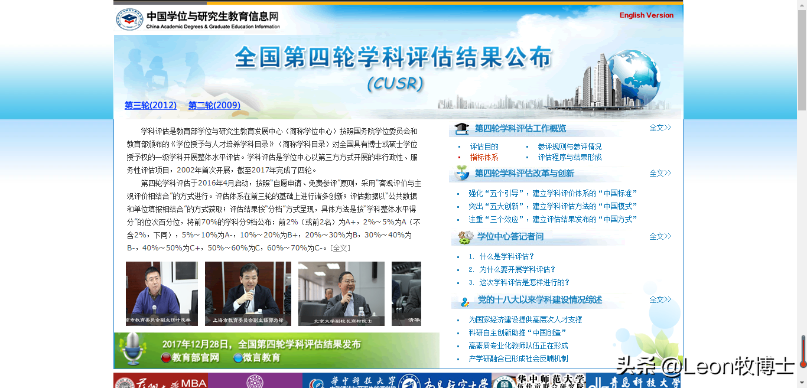Select the 指标体系 option in the overview list
The width and height of the screenshot is (807, 388).
[483, 157]
